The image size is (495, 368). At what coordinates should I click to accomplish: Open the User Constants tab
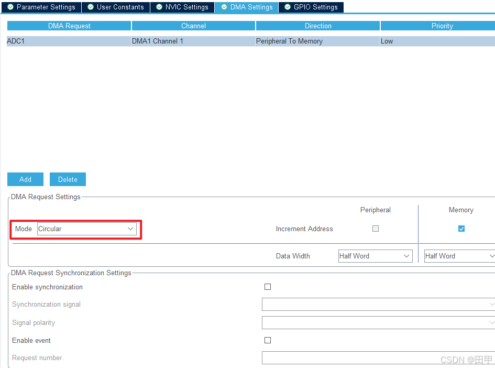click(116, 7)
